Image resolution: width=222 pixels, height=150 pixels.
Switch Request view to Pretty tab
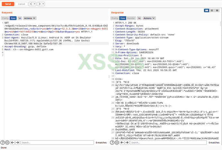[x=5, y=18]
